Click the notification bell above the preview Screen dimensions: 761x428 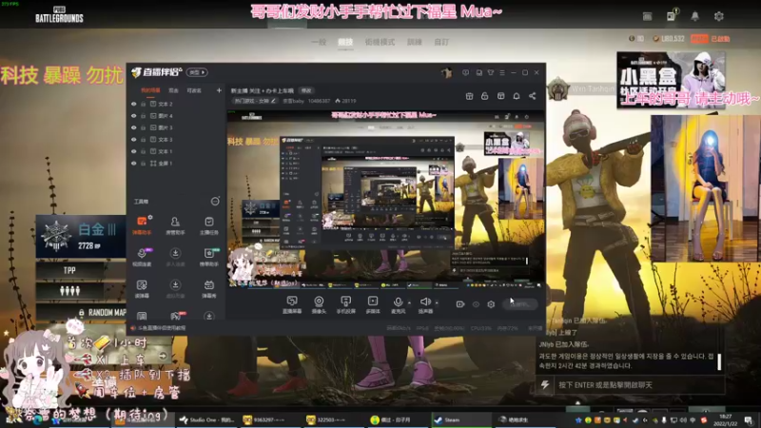click(x=517, y=96)
